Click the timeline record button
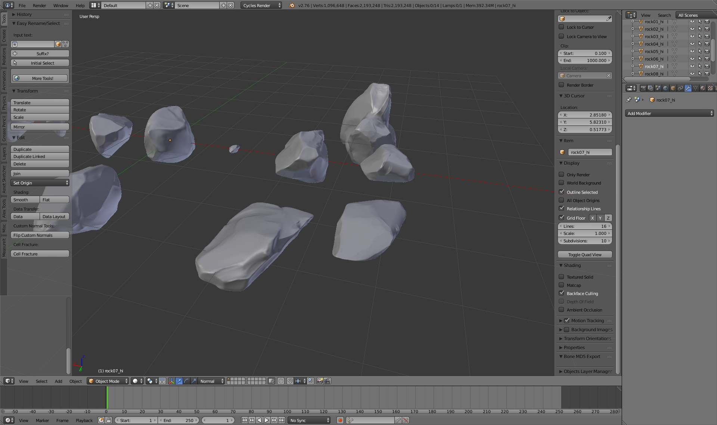The height and width of the screenshot is (425, 717). (x=340, y=421)
